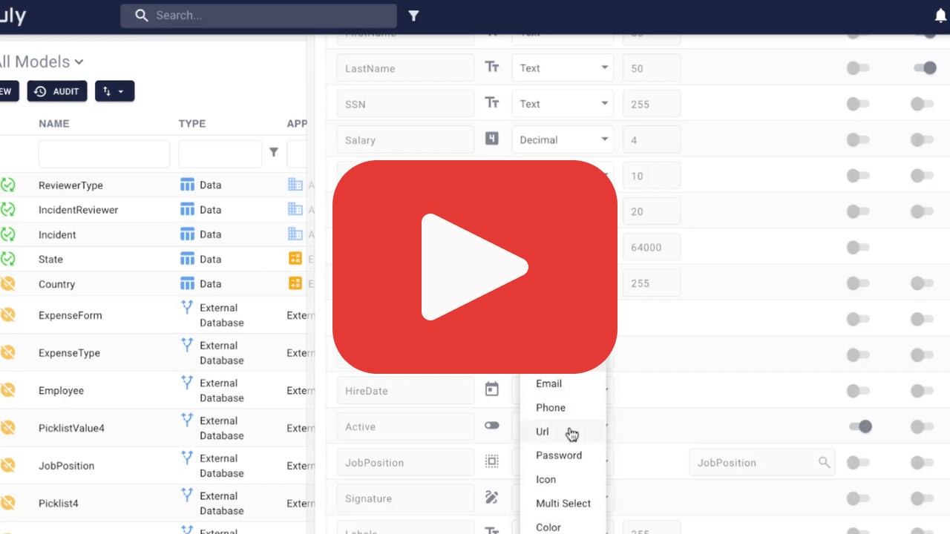Turn off the enabled toggle in Active row
The width and height of the screenshot is (950, 534).
pyautogui.click(x=860, y=426)
